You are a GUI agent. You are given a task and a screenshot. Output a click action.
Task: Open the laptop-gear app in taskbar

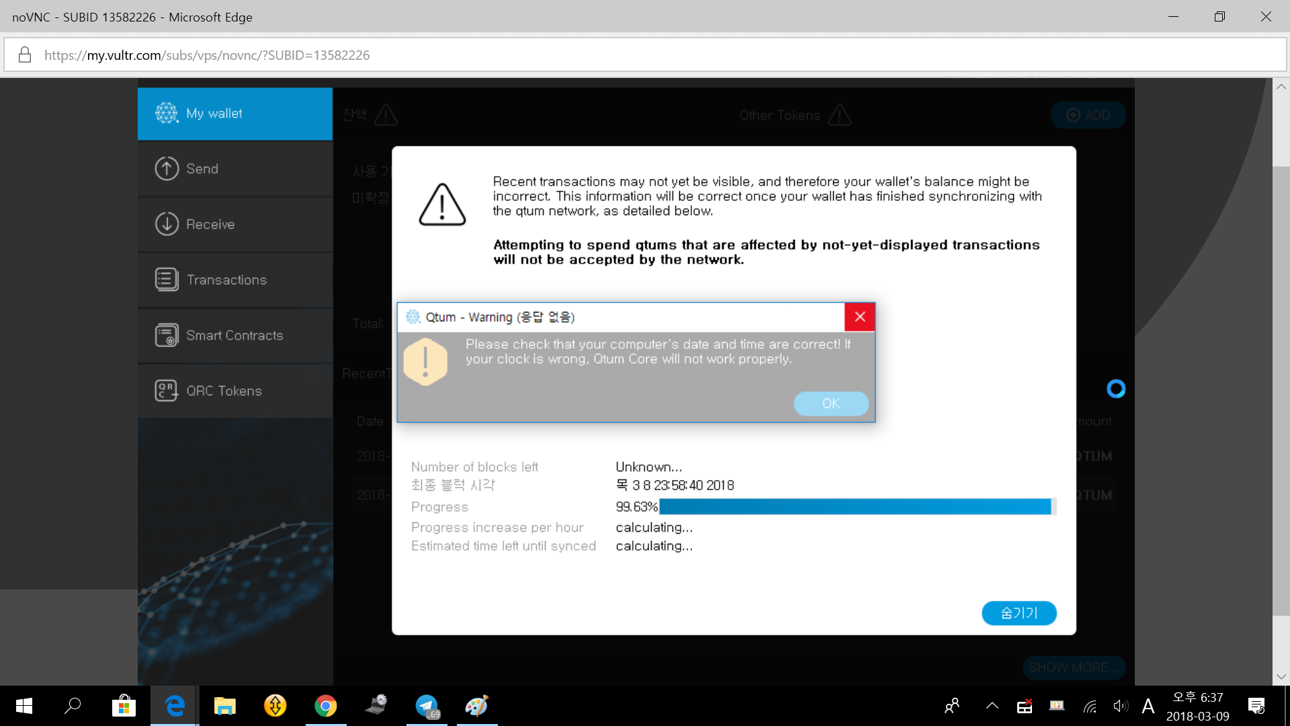tap(376, 706)
